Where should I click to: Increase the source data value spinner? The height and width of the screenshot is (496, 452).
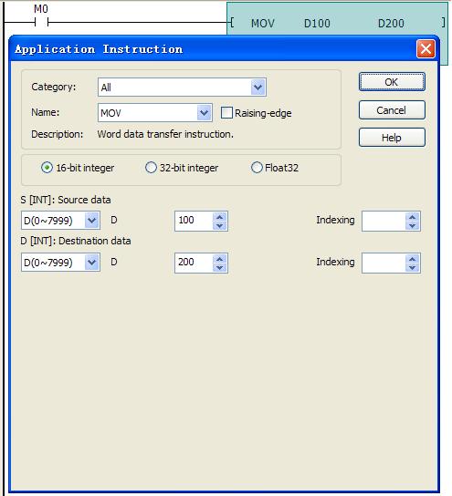click(220, 217)
